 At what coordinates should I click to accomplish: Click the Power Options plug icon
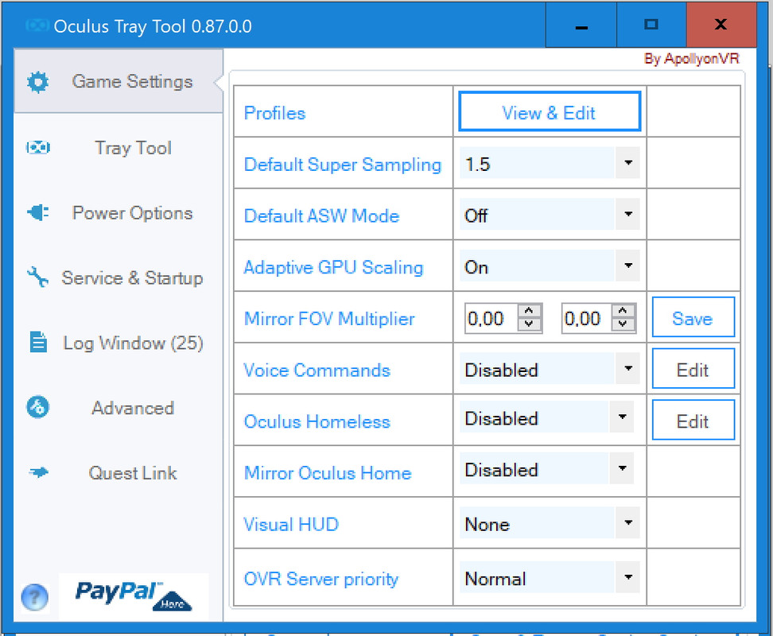38,212
